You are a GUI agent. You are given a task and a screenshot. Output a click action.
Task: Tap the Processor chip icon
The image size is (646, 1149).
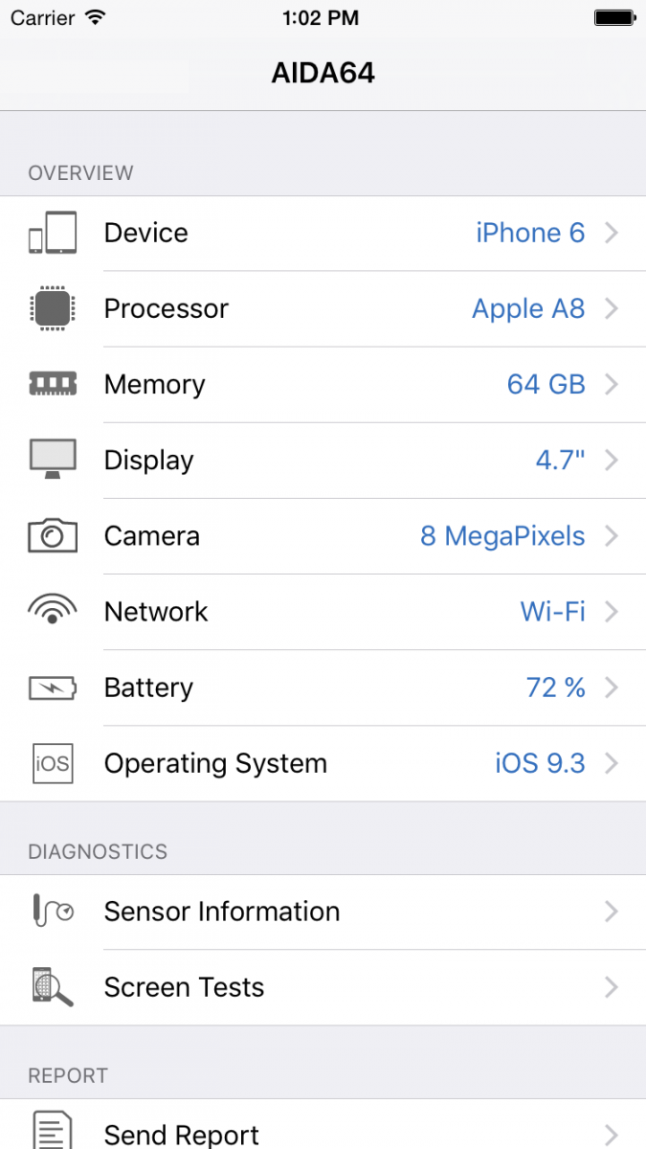pos(52,308)
